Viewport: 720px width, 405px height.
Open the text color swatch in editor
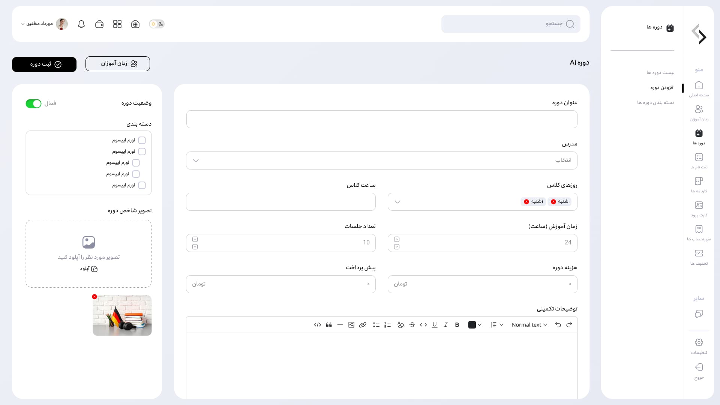[472, 325]
